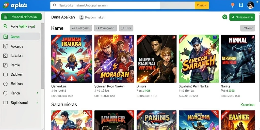This screenshot has width=260, height=130.
Task: Click the Pemle sidebar icon
Action: 6,65
